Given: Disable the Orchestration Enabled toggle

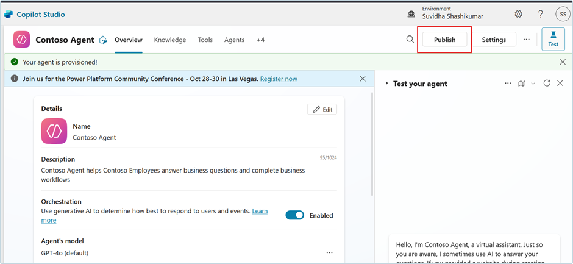Looking at the screenshot, I should coord(294,215).
